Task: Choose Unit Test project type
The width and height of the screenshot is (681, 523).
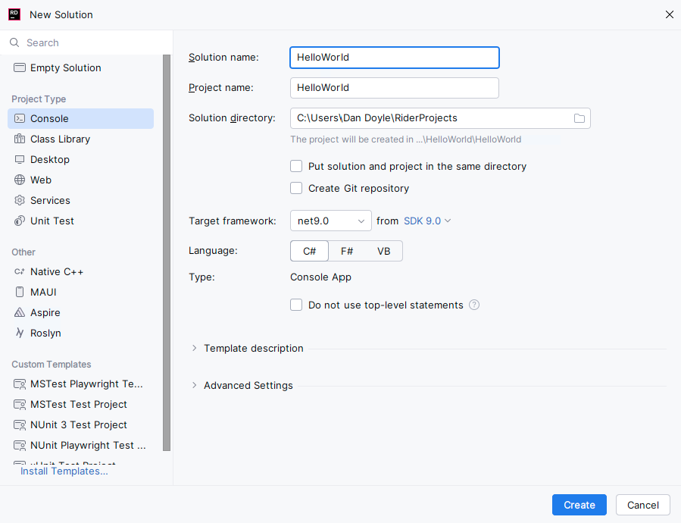Action: click(x=80, y=221)
